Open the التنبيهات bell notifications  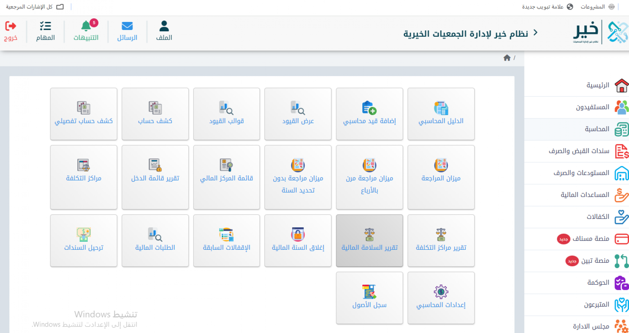pos(86,31)
